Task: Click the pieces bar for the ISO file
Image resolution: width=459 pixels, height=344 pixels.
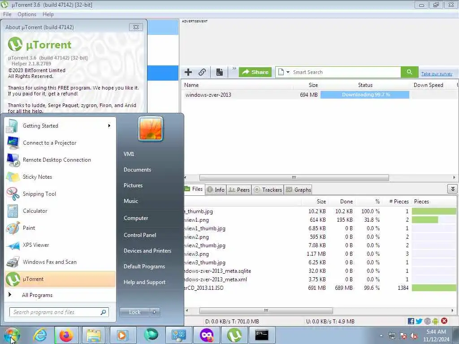Action: [434, 288]
